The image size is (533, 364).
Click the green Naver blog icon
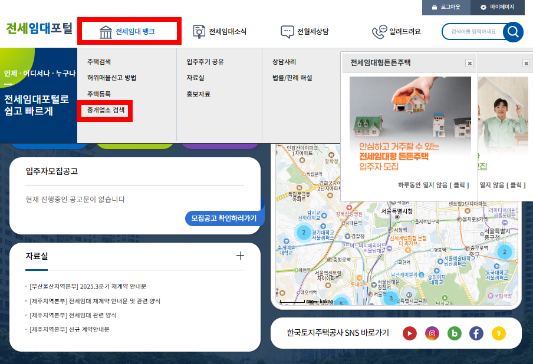tap(455, 333)
